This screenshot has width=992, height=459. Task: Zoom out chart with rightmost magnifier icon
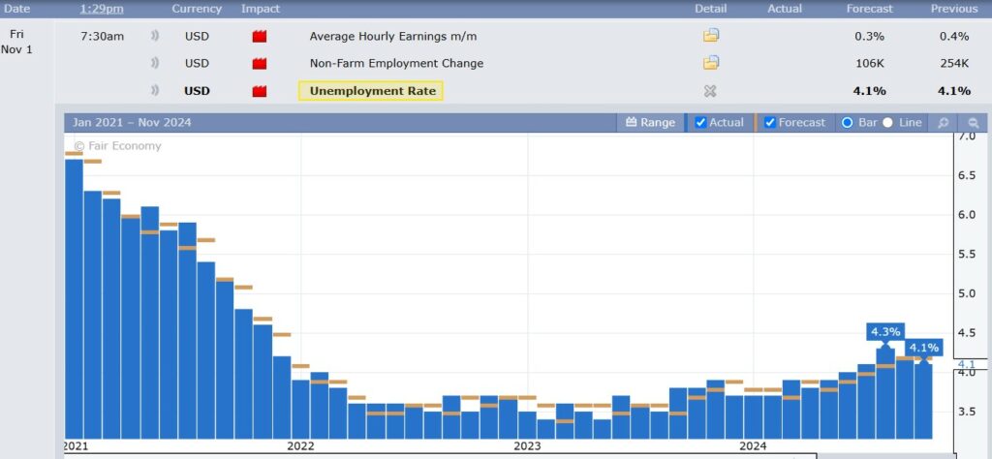pyautogui.click(x=970, y=123)
